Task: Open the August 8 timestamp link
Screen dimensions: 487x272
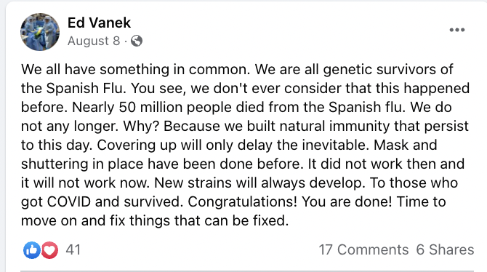Action: tap(94, 41)
